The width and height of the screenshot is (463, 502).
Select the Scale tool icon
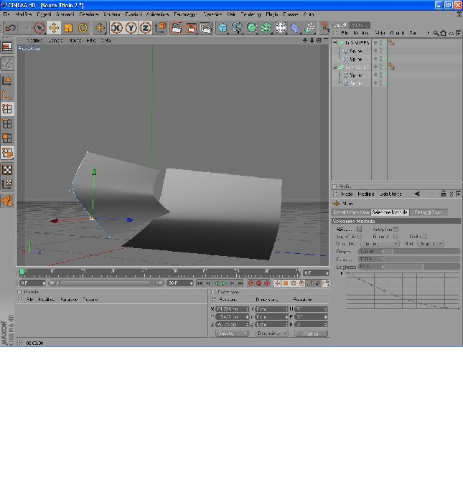68,28
